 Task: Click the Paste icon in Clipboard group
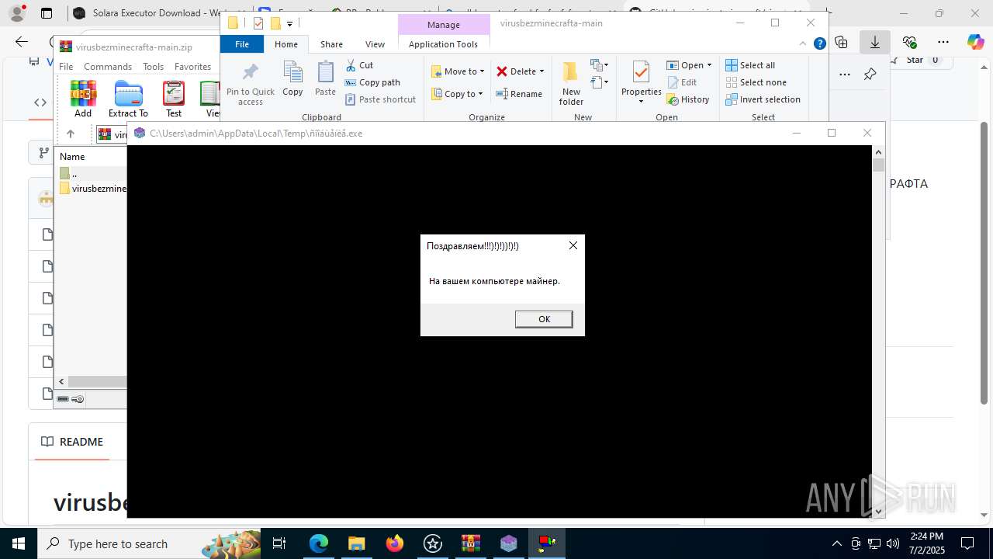[325, 78]
